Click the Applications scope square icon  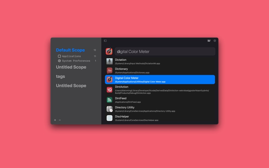pos(60,56)
